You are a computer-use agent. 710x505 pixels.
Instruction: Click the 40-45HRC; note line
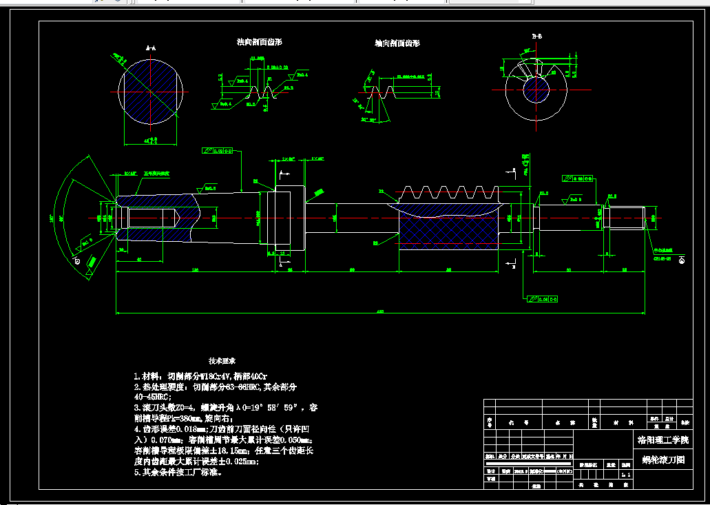pyautogui.click(x=153, y=396)
